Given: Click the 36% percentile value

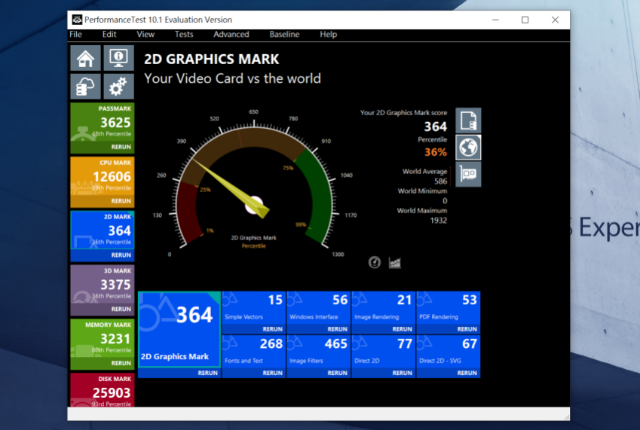Looking at the screenshot, I should pyautogui.click(x=436, y=152).
